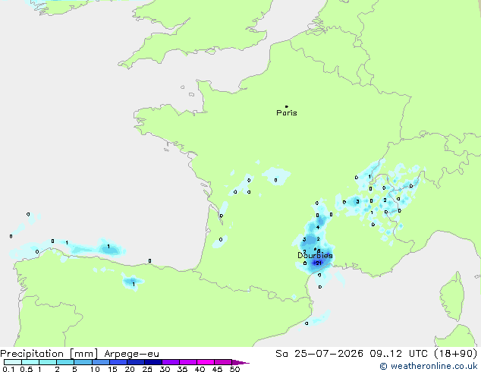
Task: Pick the legend swatch between 20 and 25
Action: point(136,362)
